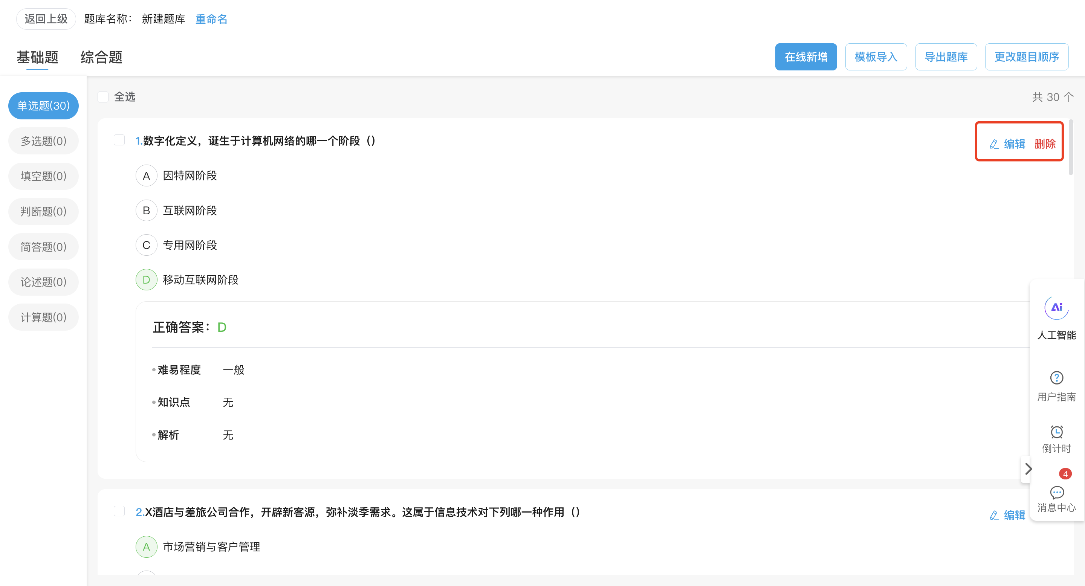The image size is (1085, 586).
Task: Select option B 互联网阶段
Action: (146, 211)
